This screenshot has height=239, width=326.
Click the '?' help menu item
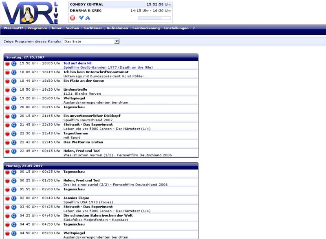tap(194, 28)
